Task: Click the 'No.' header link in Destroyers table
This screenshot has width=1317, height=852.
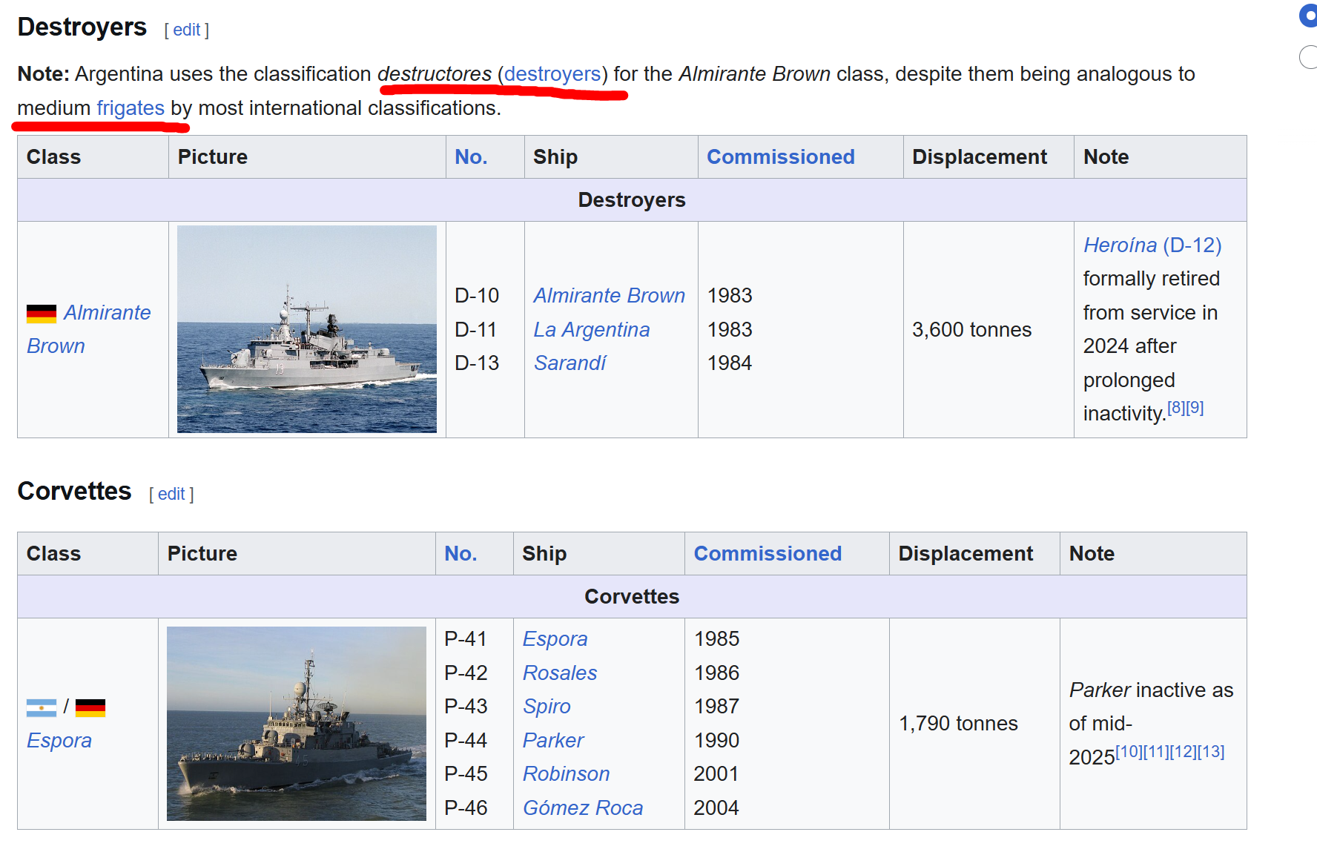Action: pyautogui.click(x=471, y=157)
